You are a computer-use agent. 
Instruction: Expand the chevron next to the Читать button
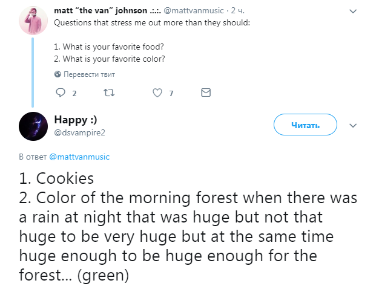(354, 125)
